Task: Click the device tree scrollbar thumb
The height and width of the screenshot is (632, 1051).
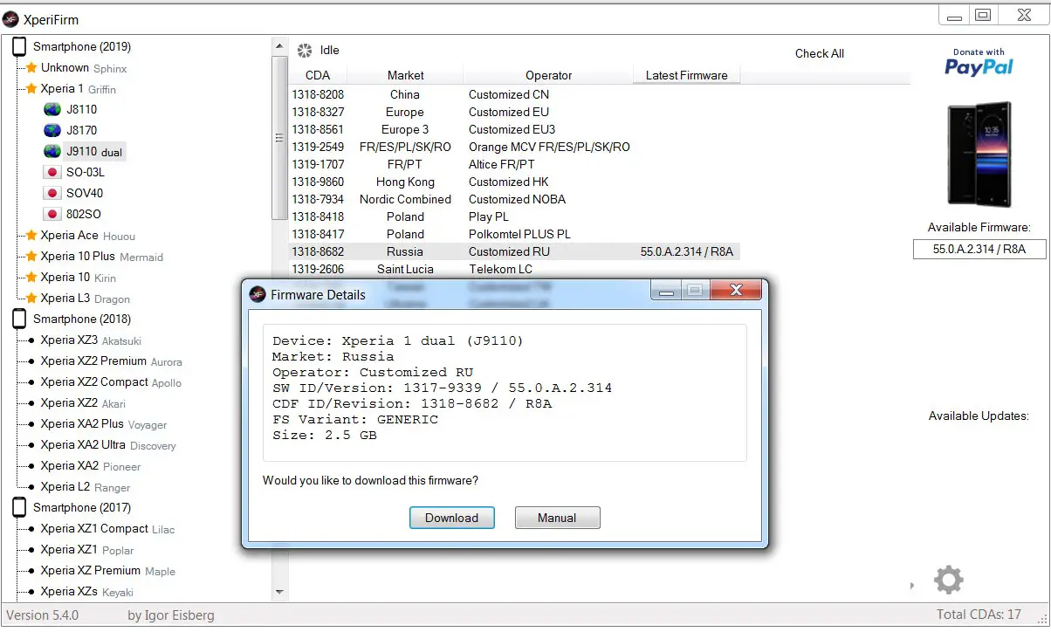Action: point(279,138)
